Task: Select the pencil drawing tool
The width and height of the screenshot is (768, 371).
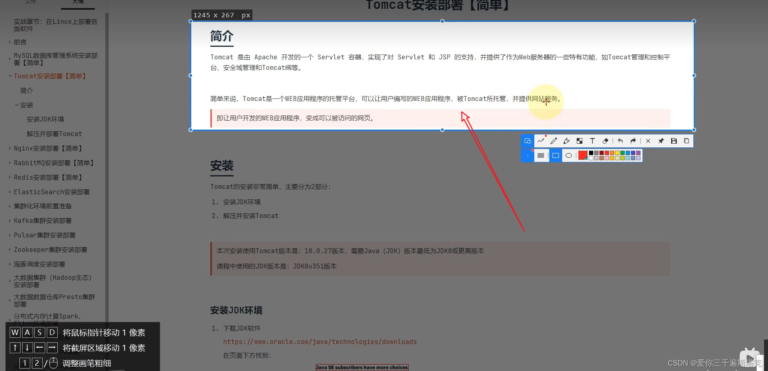Action: [x=554, y=141]
